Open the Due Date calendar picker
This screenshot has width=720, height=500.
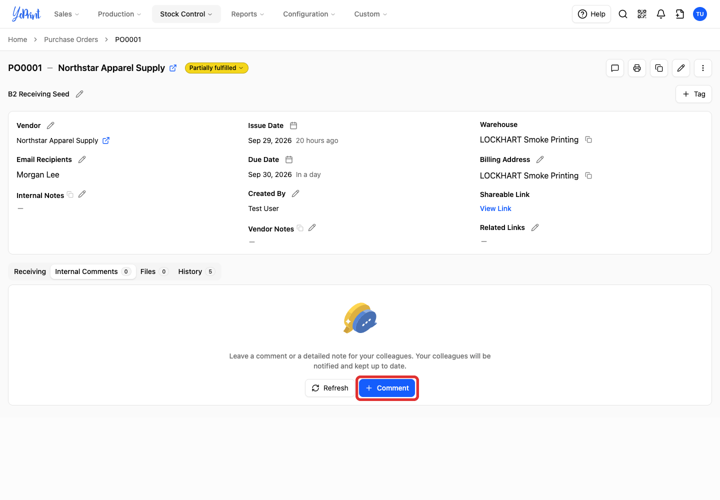(289, 159)
